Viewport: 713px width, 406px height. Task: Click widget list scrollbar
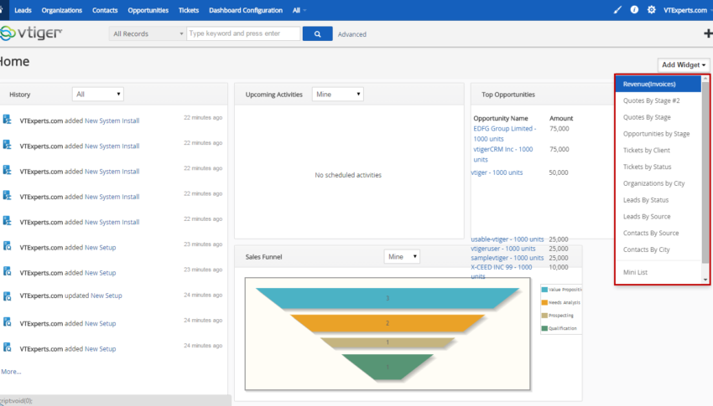pos(705,172)
